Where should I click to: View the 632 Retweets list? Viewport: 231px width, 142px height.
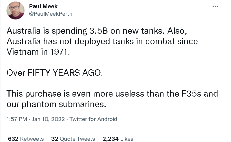(26, 139)
